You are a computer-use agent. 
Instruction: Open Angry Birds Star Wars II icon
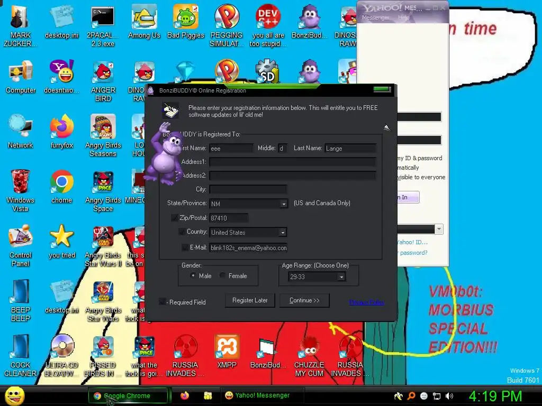point(103,245)
